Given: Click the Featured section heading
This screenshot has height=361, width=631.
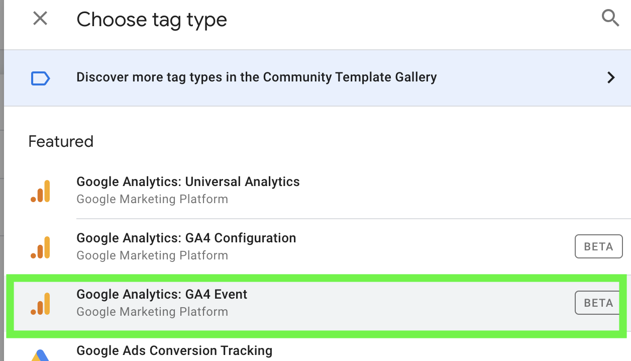Looking at the screenshot, I should click(x=61, y=141).
